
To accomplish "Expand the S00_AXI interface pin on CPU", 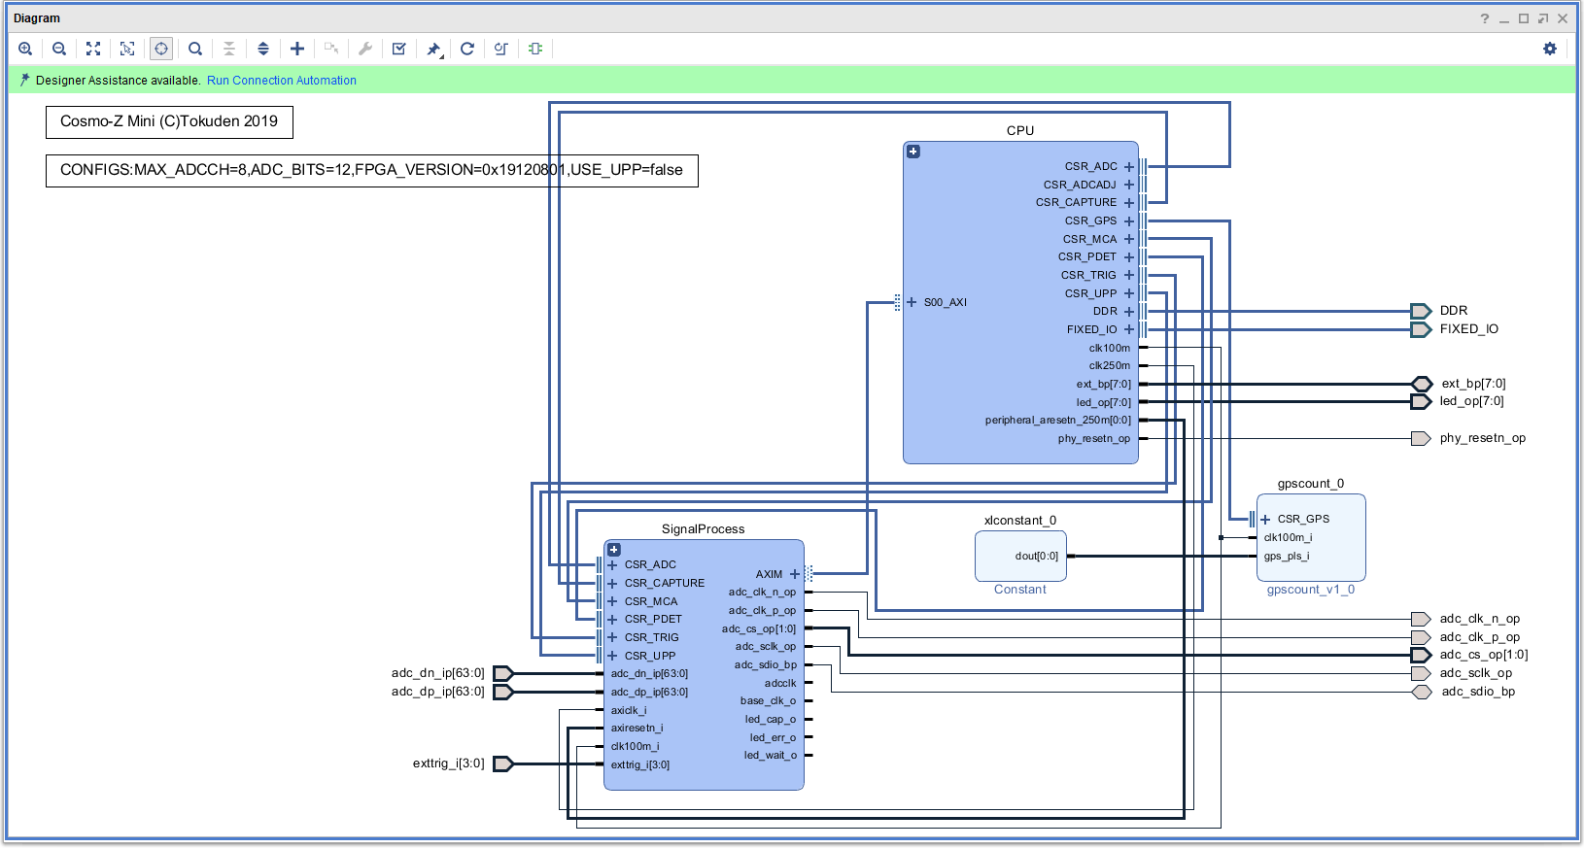I will click(912, 302).
